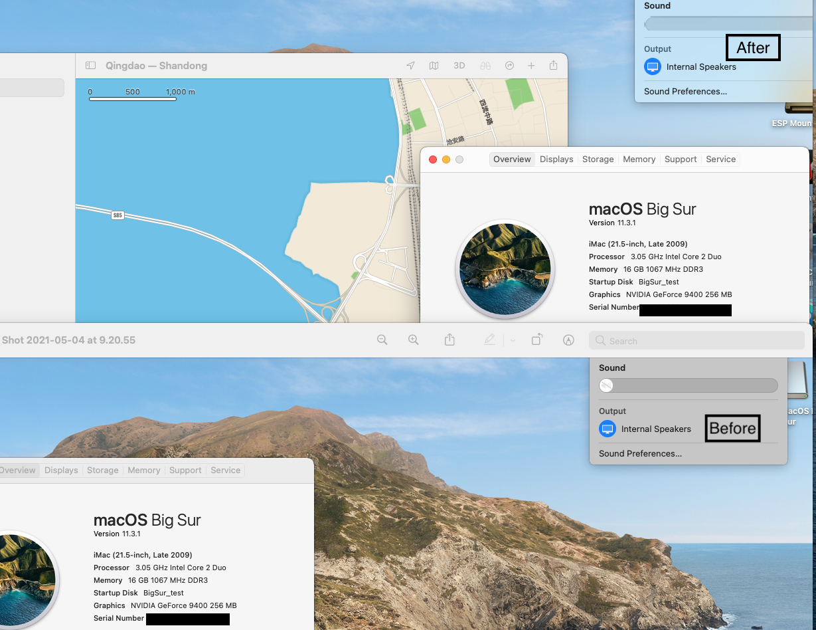Click Version 11.3.1 inside the Preview screenshot

tap(117, 534)
